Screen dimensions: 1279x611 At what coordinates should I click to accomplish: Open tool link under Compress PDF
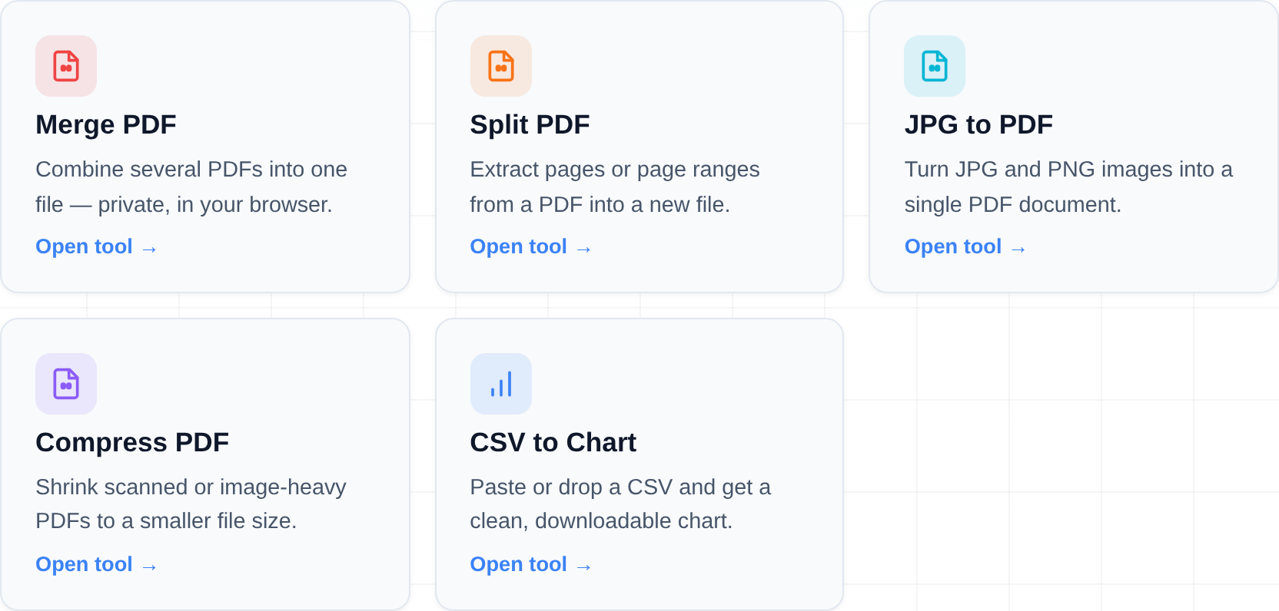(97, 564)
